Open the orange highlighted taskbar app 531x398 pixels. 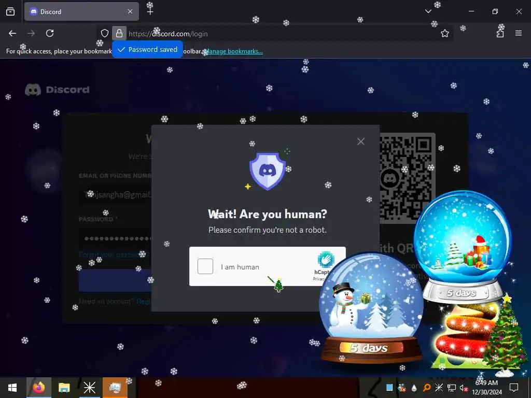115,388
